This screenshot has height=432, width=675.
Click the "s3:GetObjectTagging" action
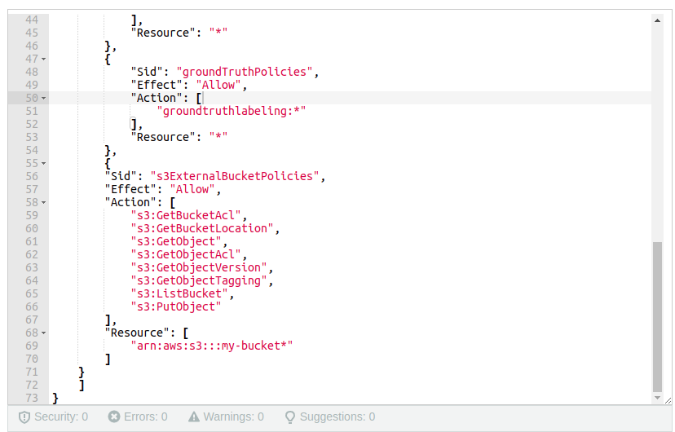(199, 280)
